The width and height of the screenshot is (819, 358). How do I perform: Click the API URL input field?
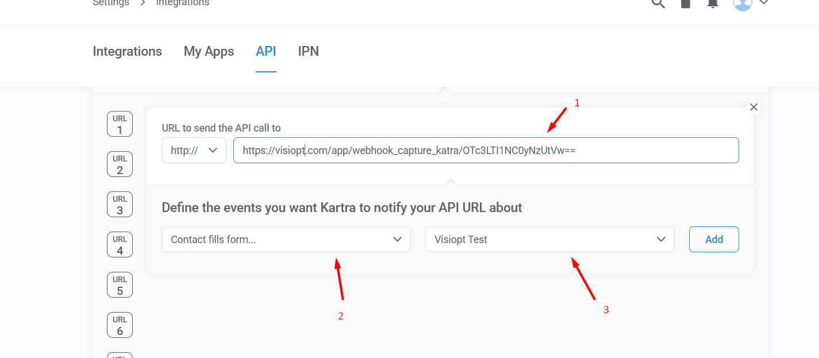[486, 150]
